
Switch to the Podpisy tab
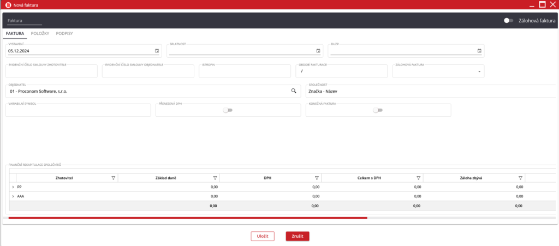tap(64, 33)
